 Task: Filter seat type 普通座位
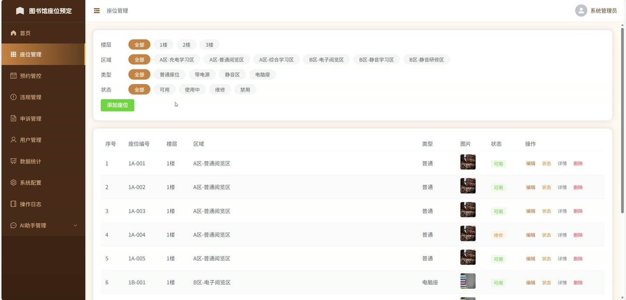(x=170, y=74)
